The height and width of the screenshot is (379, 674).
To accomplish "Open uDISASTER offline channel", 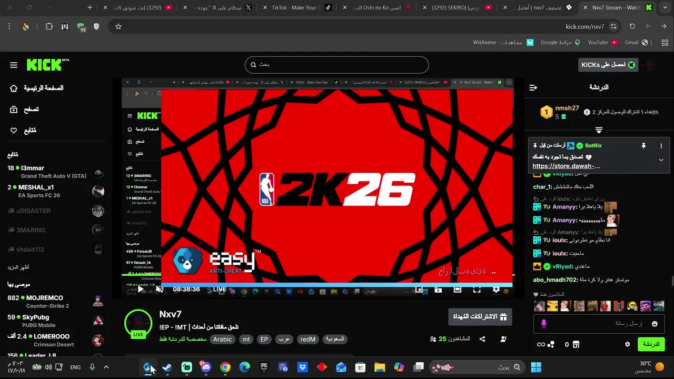I will (x=56, y=211).
